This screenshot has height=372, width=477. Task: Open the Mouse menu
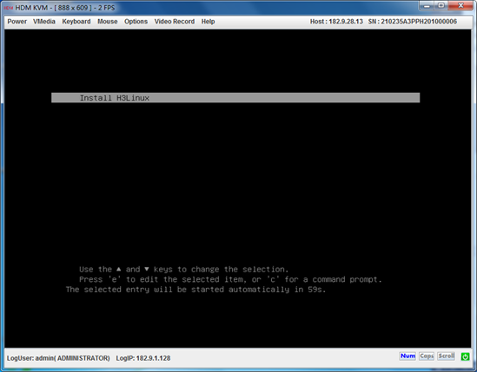[x=108, y=22]
